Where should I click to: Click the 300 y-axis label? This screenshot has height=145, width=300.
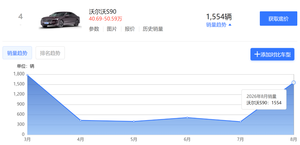click(x=21, y=125)
